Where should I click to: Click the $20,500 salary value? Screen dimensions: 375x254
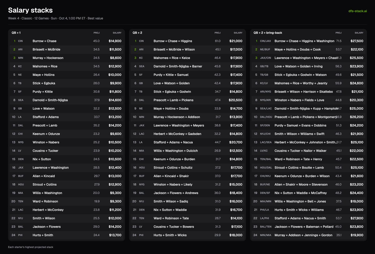[235, 100]
